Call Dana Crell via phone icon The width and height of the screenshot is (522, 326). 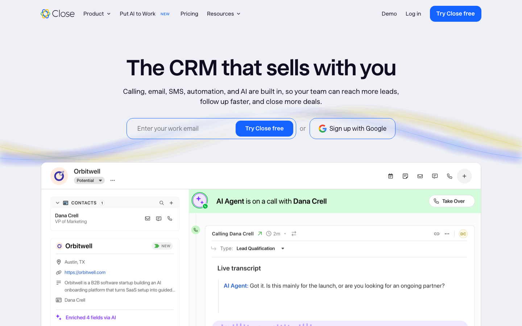coord(170,218)
